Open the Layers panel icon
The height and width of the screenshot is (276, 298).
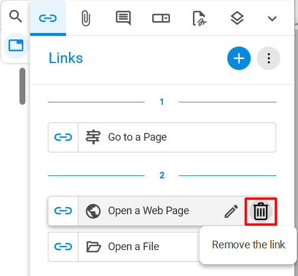coord(237,18)
